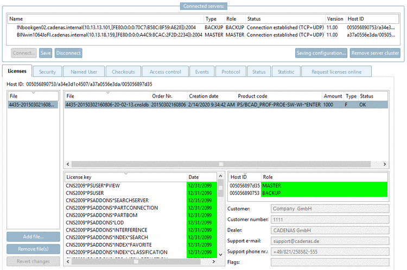Click file table scroll left arrow
This screenshot has width=407, height=270.
tap(68, 164)
